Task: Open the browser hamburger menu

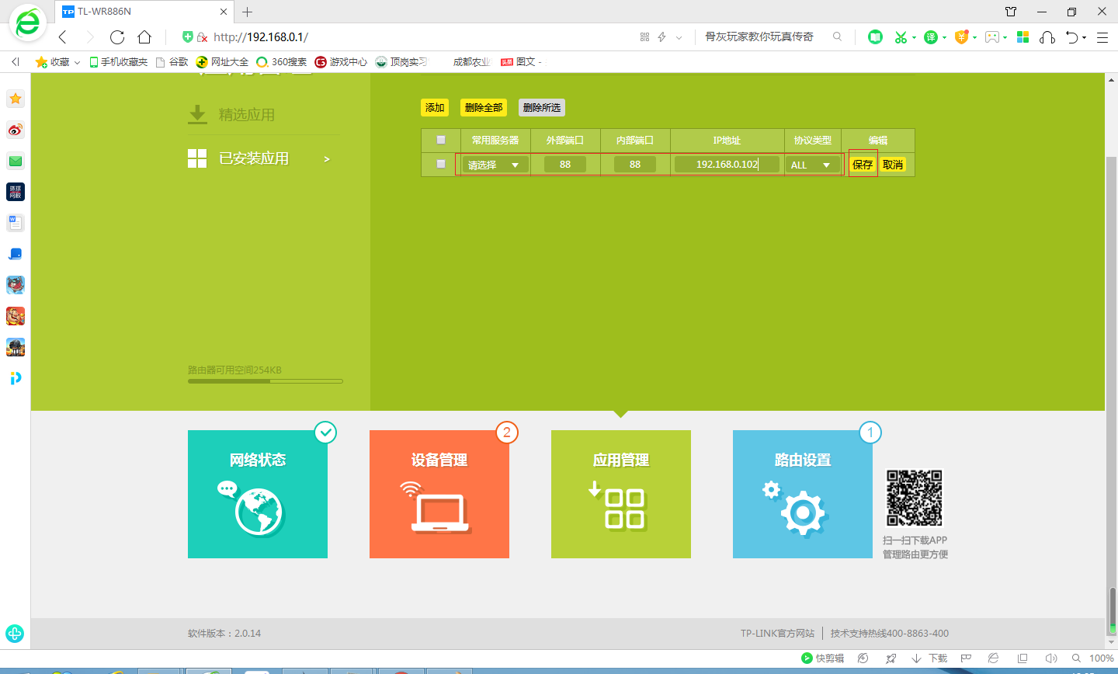Action: click(1102, 36)
